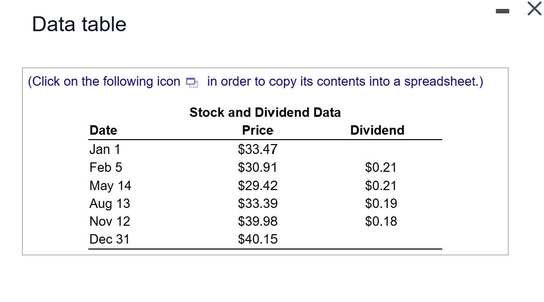Click the Dec 31 row entry

109,239
